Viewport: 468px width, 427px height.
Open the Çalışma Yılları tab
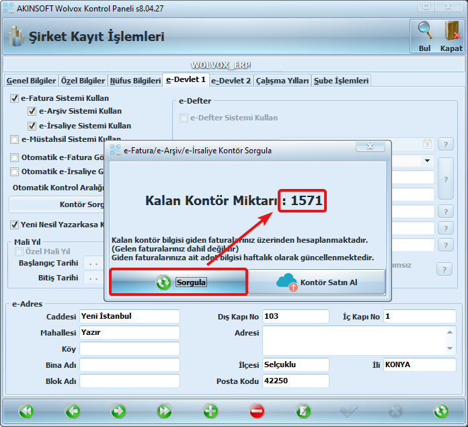282,81
